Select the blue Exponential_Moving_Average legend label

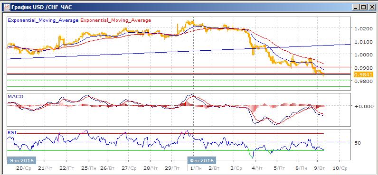point(43,20)
